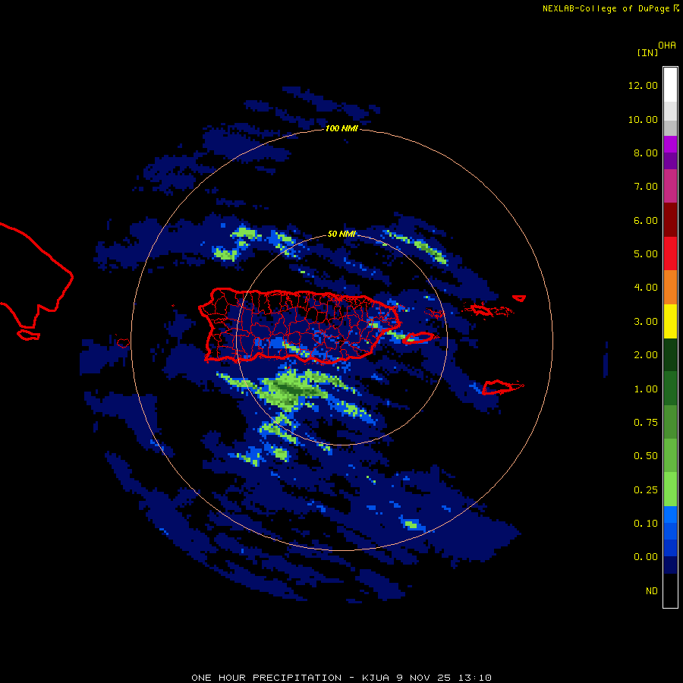Viewport: 683px width, 683px height.
Task: Click the 100 NMI range ring label
Action: pyautogui.click(x=341, y=128)
